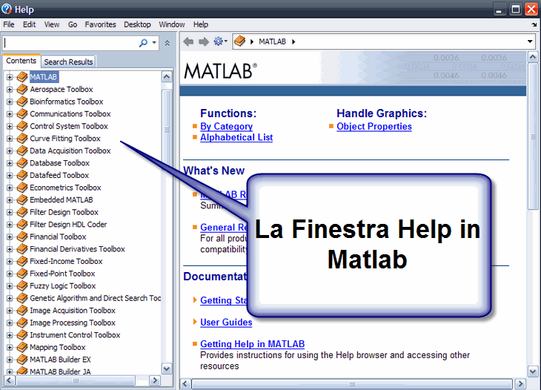Open the Alphabetical List link
This screenshot has height=390, width=541.
[x=236, y=137]
